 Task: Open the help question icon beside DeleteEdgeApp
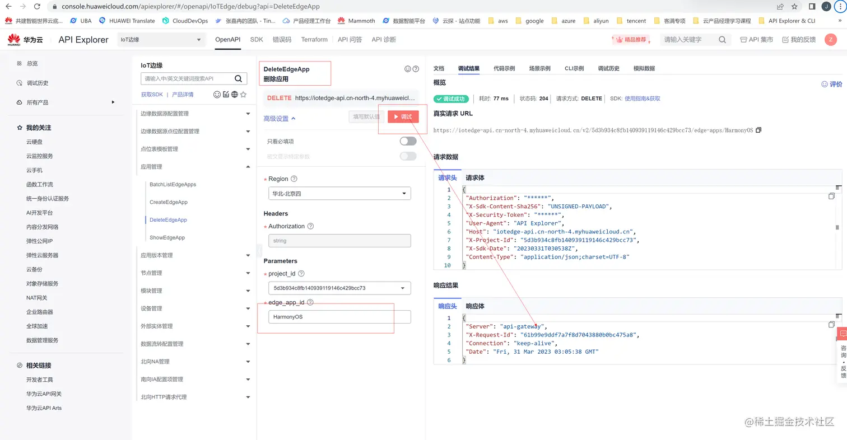pyautogui.click(x=416, y=69)
